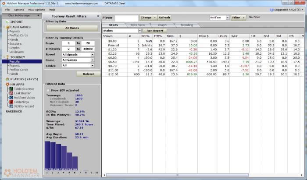The width and height of the screenshot is (307, 180).
Task: Click the Import section icon
Action: coord(7,21)
